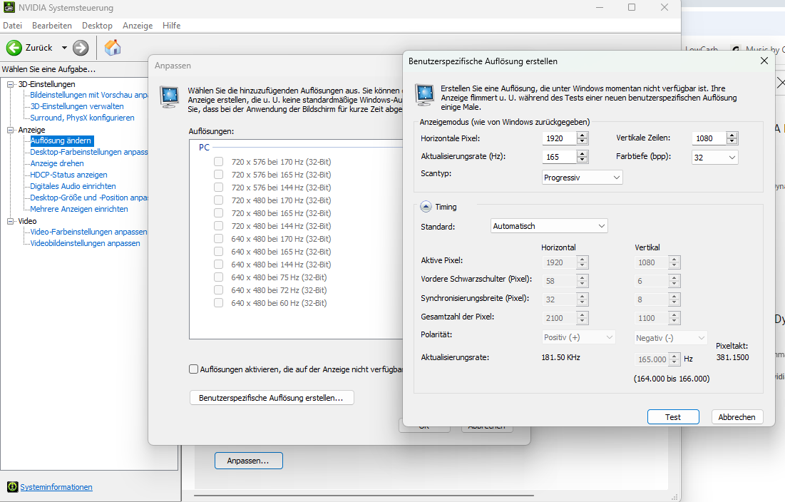Click Benutzerspezifische Auflösung erstellen button
The height and width of the screenshot is (502, 785).
click(272, 397)
